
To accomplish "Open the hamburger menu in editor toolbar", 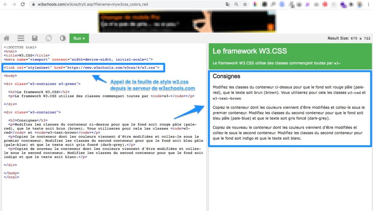I will [x=21, y=38].
